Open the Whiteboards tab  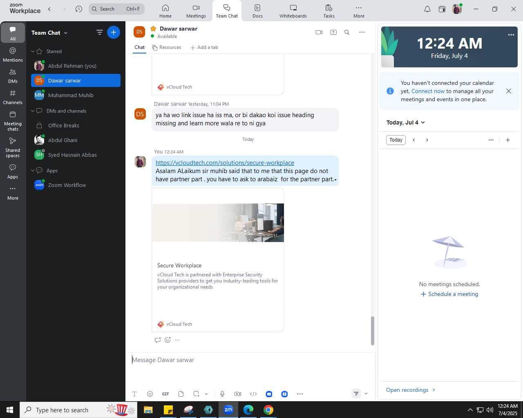[293, 11]
